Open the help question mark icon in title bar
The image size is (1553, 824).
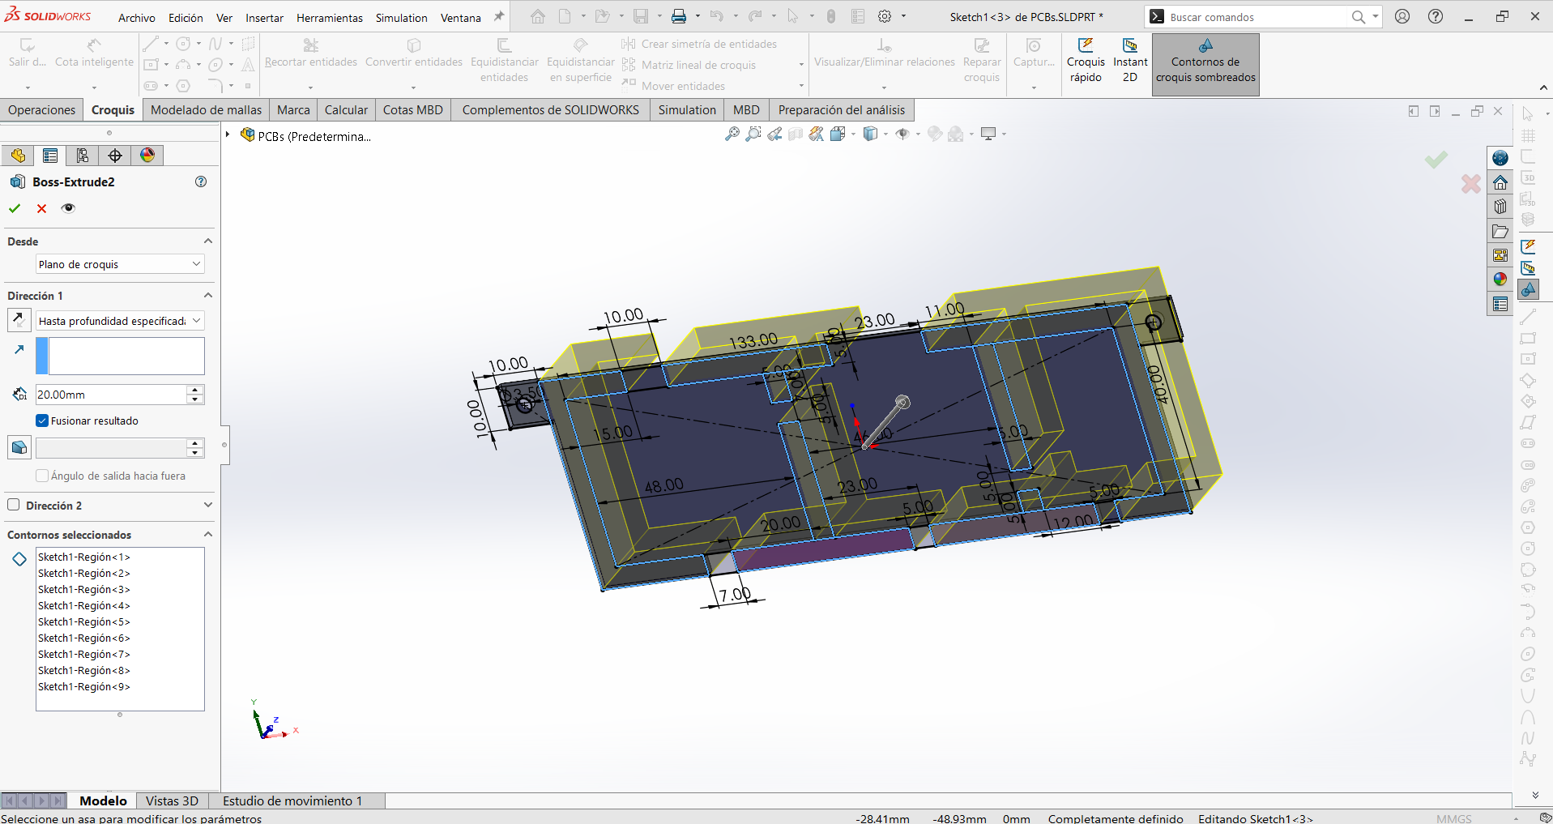click(x=1436, y=16)
